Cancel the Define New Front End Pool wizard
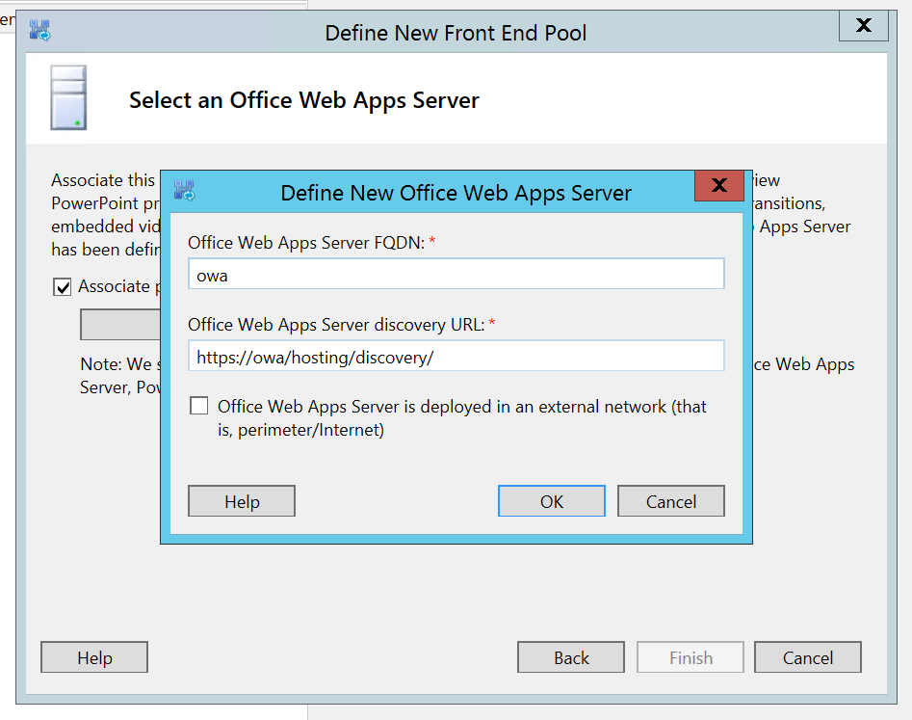 pyautogui.click(x=807, y=657)
